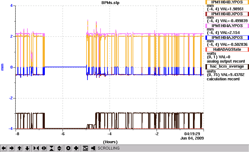Click the 'analog output record' description
The image size is (249, 152).
[226, 61]
